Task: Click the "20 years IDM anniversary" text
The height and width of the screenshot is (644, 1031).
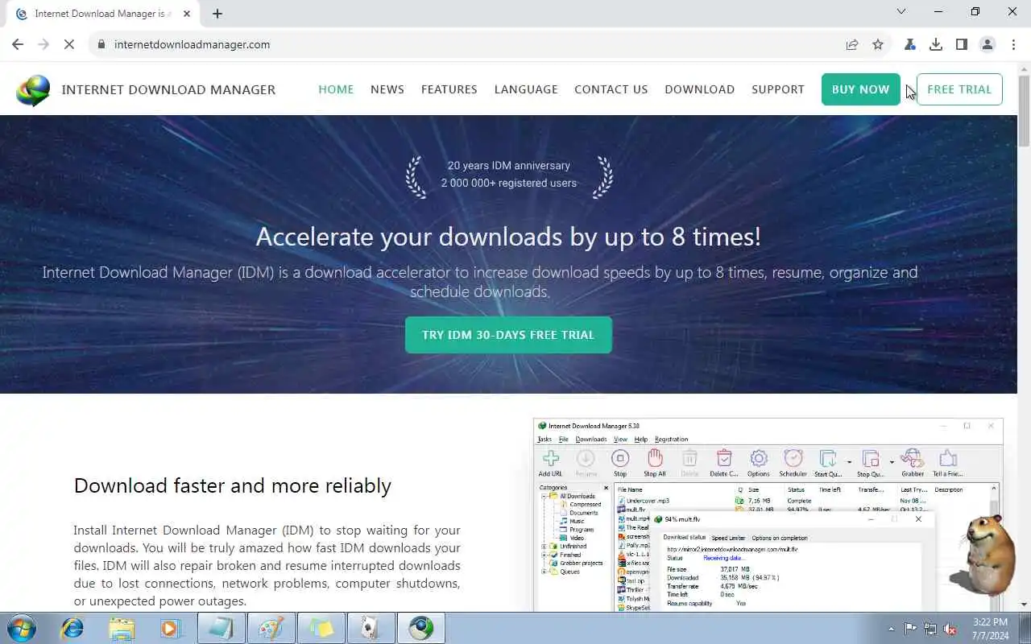Action: coord(509,165)
